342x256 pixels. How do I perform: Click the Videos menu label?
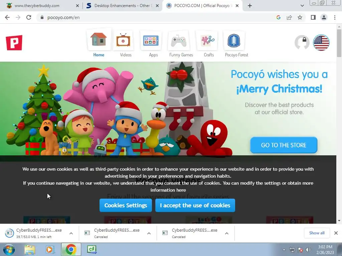click(126, 55)
